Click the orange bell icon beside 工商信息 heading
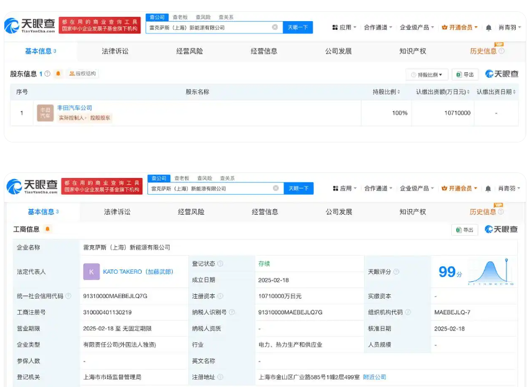This screenshot has height=387, width=532. pos(47,230)
